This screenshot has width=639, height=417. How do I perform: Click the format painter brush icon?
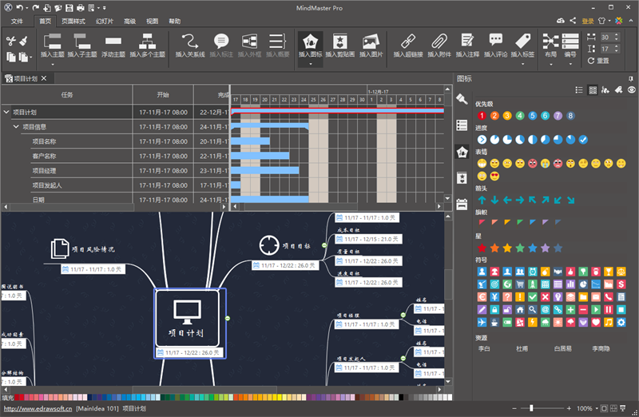(24, 41)
